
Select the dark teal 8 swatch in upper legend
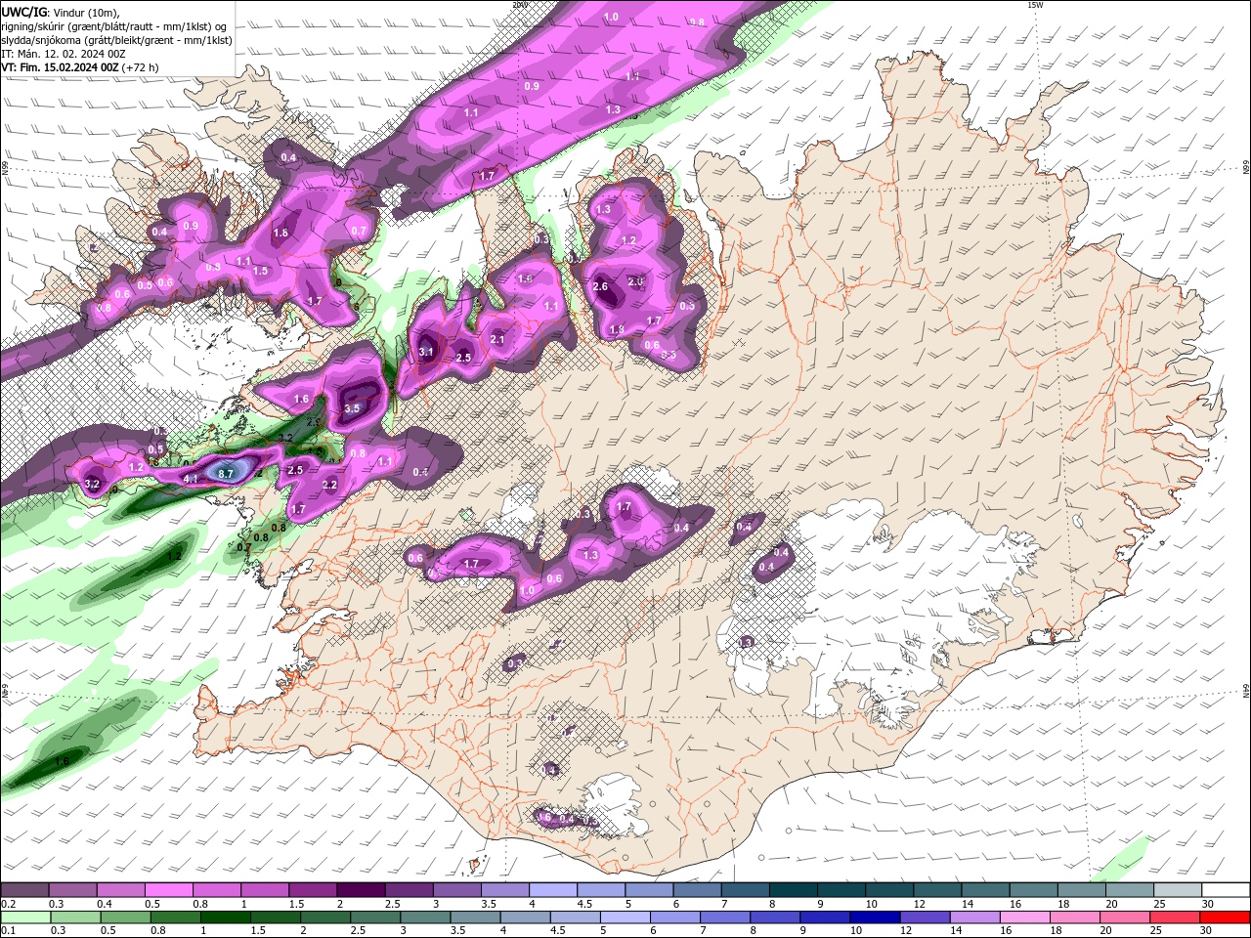(x=794, y=890)
